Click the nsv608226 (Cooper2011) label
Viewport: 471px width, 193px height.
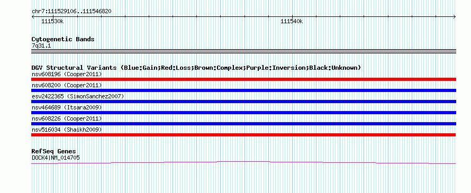click(67, 118)
